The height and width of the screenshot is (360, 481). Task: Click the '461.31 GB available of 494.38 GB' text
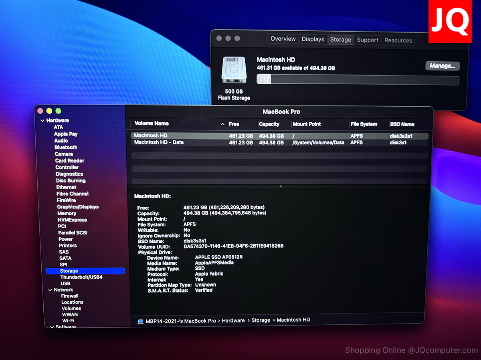(x=296, y=68)
